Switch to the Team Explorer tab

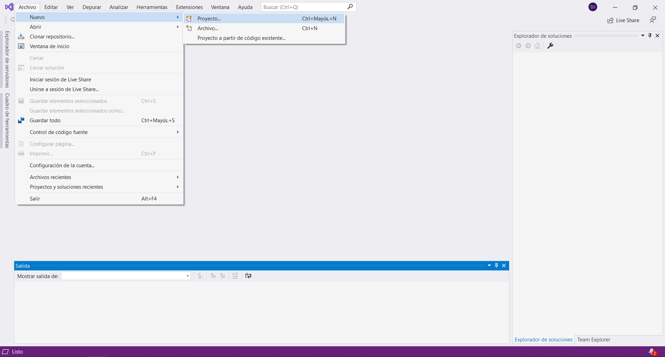point(593,340)
